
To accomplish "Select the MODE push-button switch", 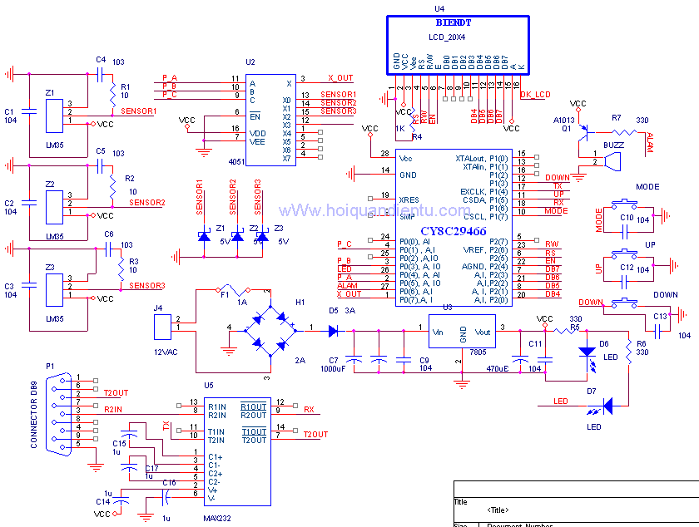I will tap(624, 204).
